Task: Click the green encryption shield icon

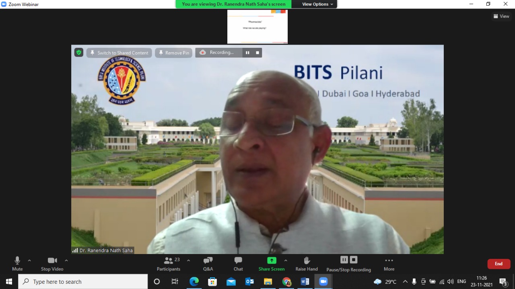Action: (x=79, y=53)
